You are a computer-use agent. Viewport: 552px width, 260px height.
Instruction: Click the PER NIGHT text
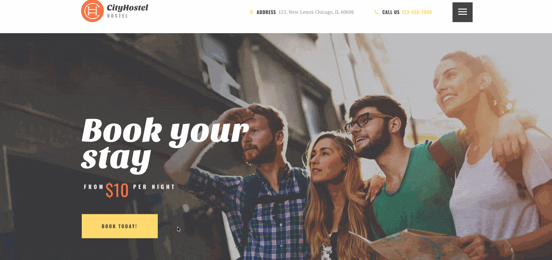[x=154, y=187]
